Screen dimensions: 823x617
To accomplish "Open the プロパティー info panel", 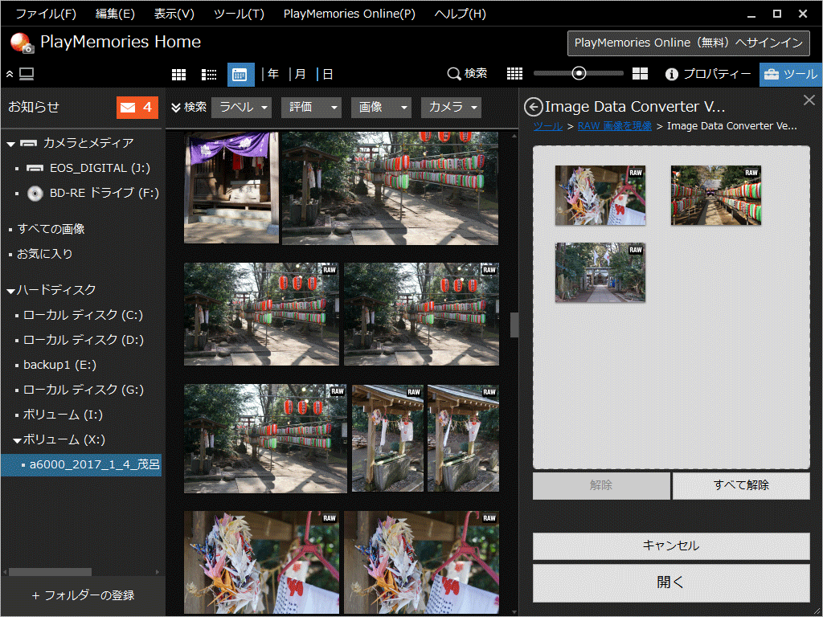I will [708, 75].
